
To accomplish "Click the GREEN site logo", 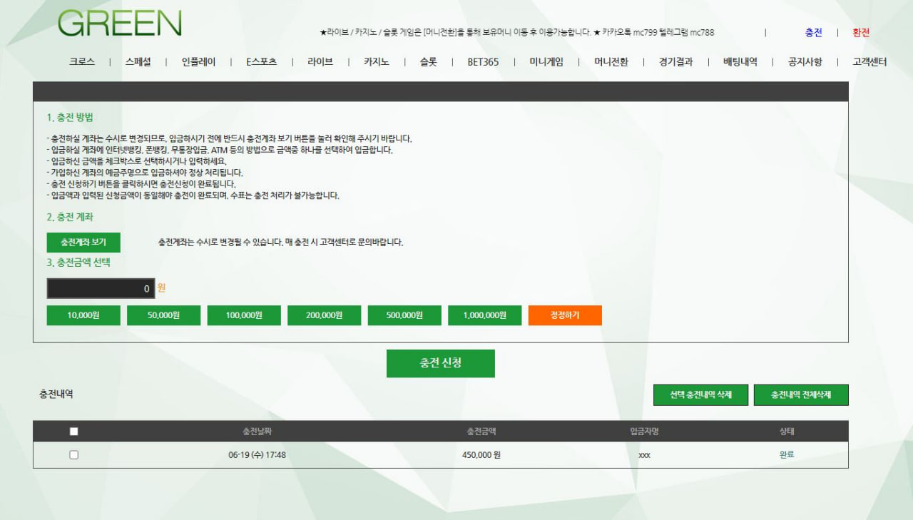I will pos(119,24).
